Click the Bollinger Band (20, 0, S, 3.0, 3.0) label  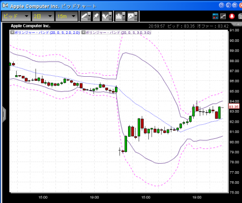[x=118, y=32]
